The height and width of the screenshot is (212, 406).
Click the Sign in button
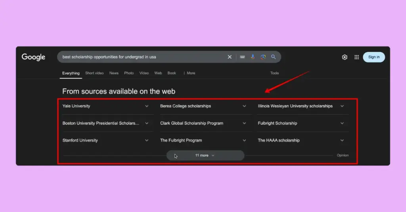click(x=374, y=57)
